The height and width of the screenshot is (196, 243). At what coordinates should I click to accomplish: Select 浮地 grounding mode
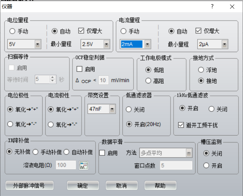coord(201,70)
